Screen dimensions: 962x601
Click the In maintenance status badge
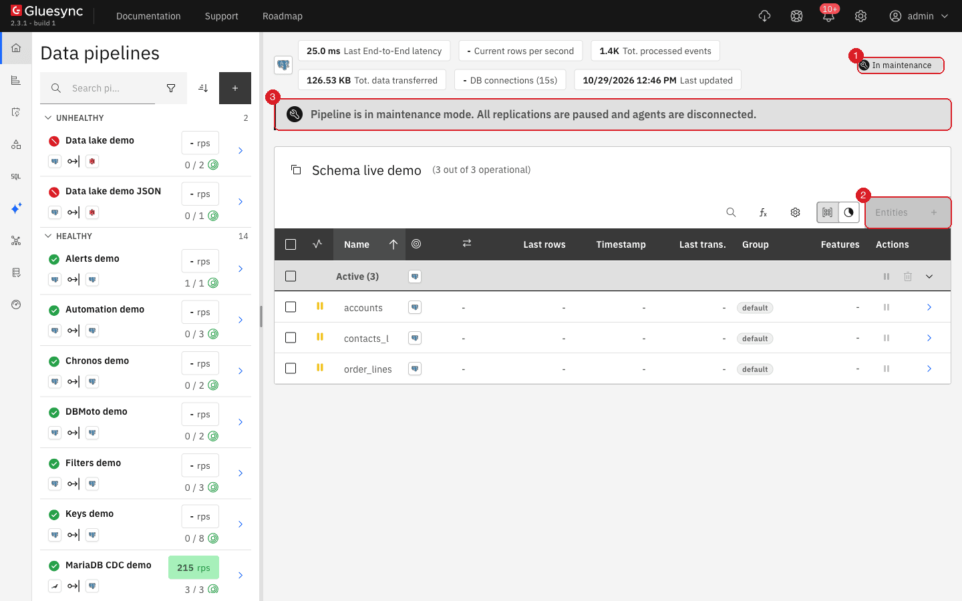(x=900, y=65)
